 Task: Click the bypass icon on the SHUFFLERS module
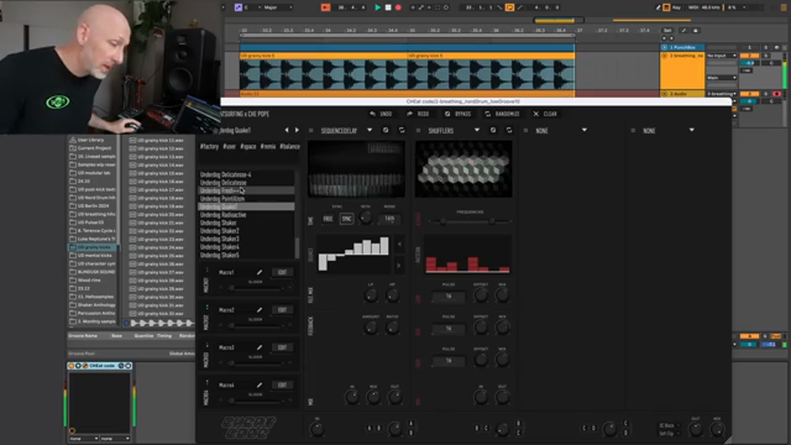click(x=493, y=130)
